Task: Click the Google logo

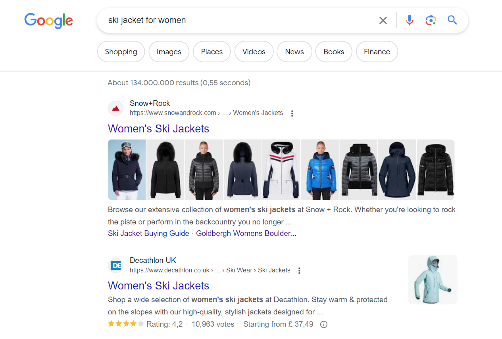Action: click(48, 21)
